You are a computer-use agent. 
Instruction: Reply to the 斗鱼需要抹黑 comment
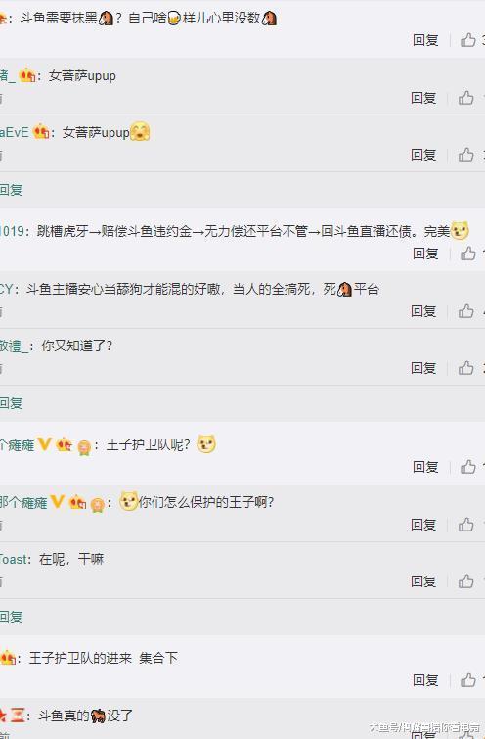(x=425, y=40)
